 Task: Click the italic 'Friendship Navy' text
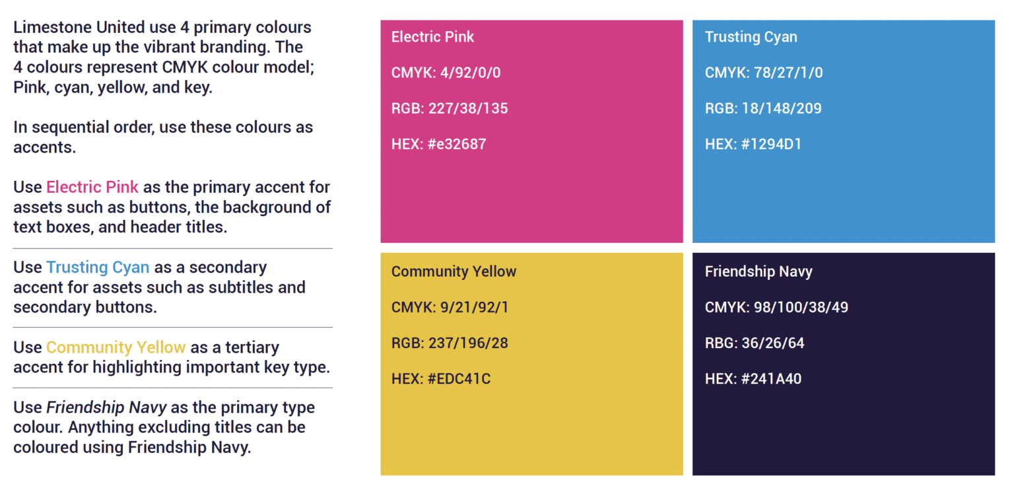106,407
